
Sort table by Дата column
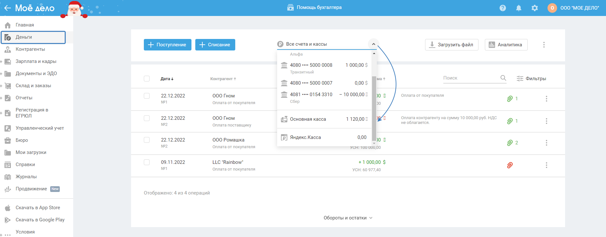pos(167,79)
